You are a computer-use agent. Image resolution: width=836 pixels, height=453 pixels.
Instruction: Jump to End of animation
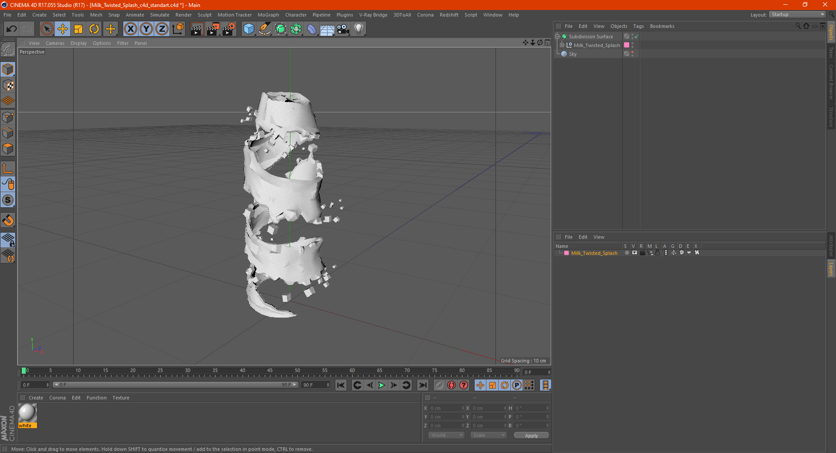pyautogui.click(x=422, y=385)
